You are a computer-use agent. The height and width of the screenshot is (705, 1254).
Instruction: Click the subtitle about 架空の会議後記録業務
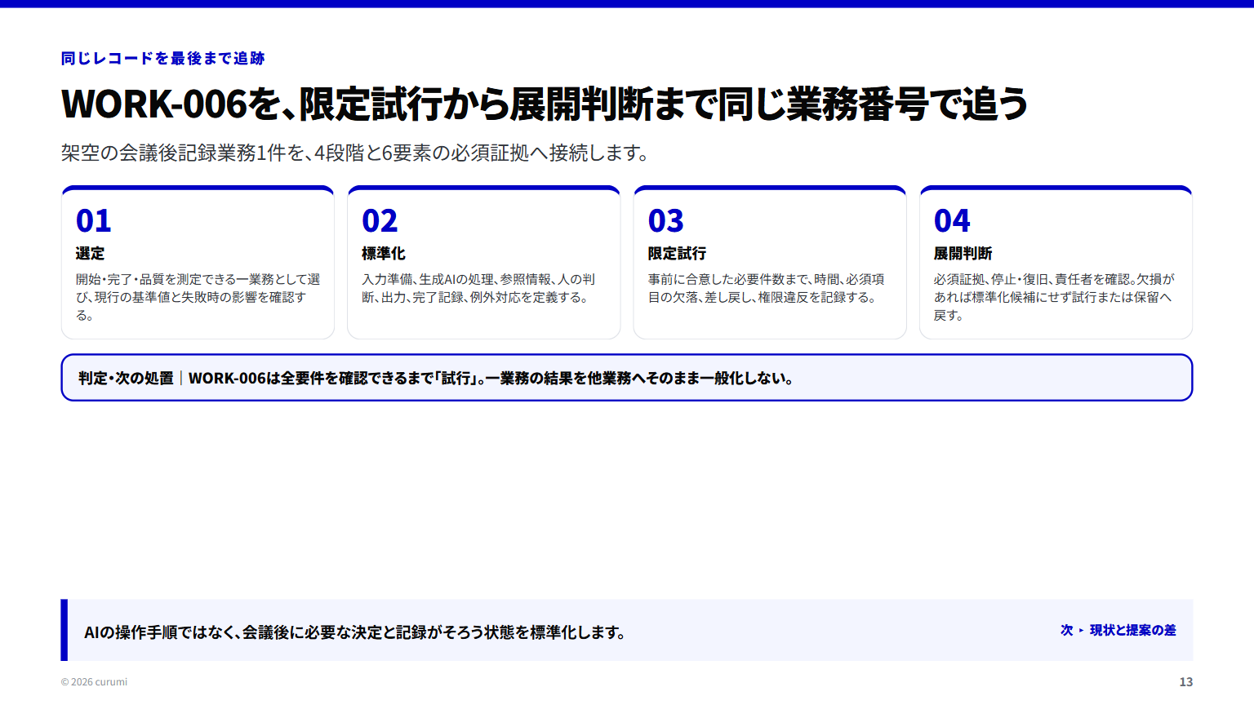(x=355, y=153)
